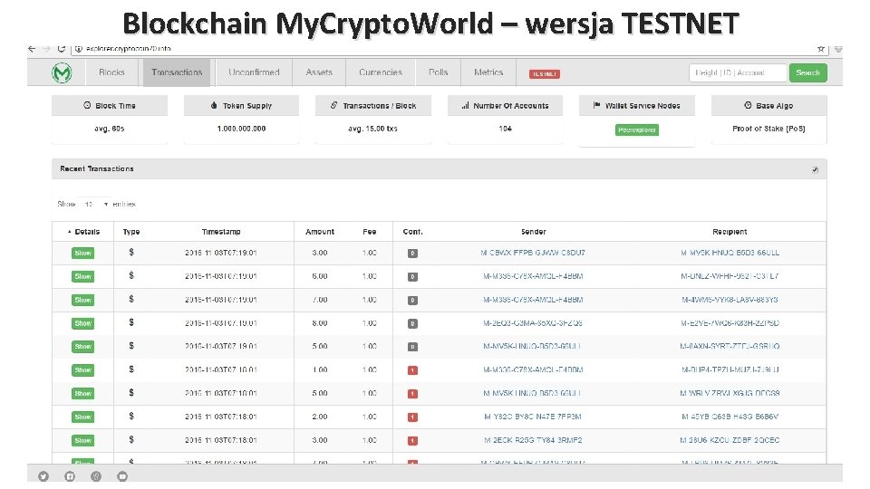870x489 pixels.
Task: Click dollar type icon in 3.00 amount first row
Action: click(131, 253)
